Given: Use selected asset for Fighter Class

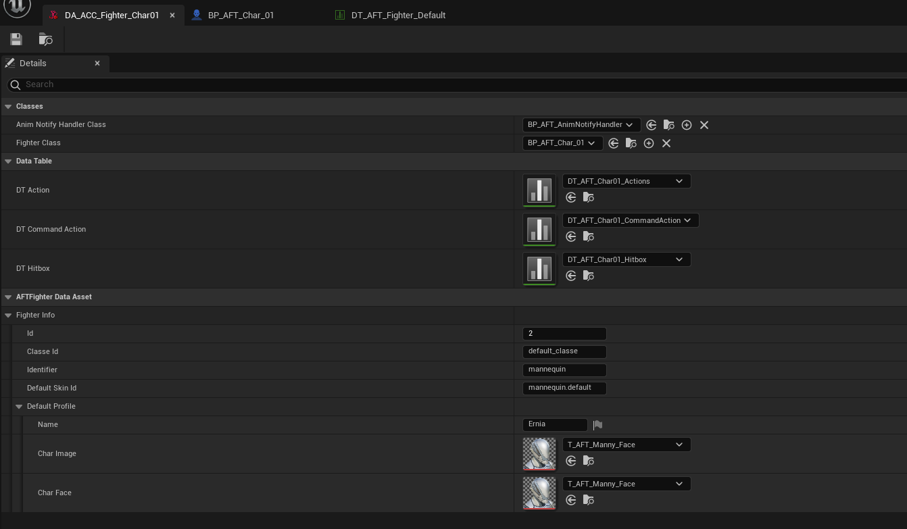Looking at the screenshot, I should [614, 143].
